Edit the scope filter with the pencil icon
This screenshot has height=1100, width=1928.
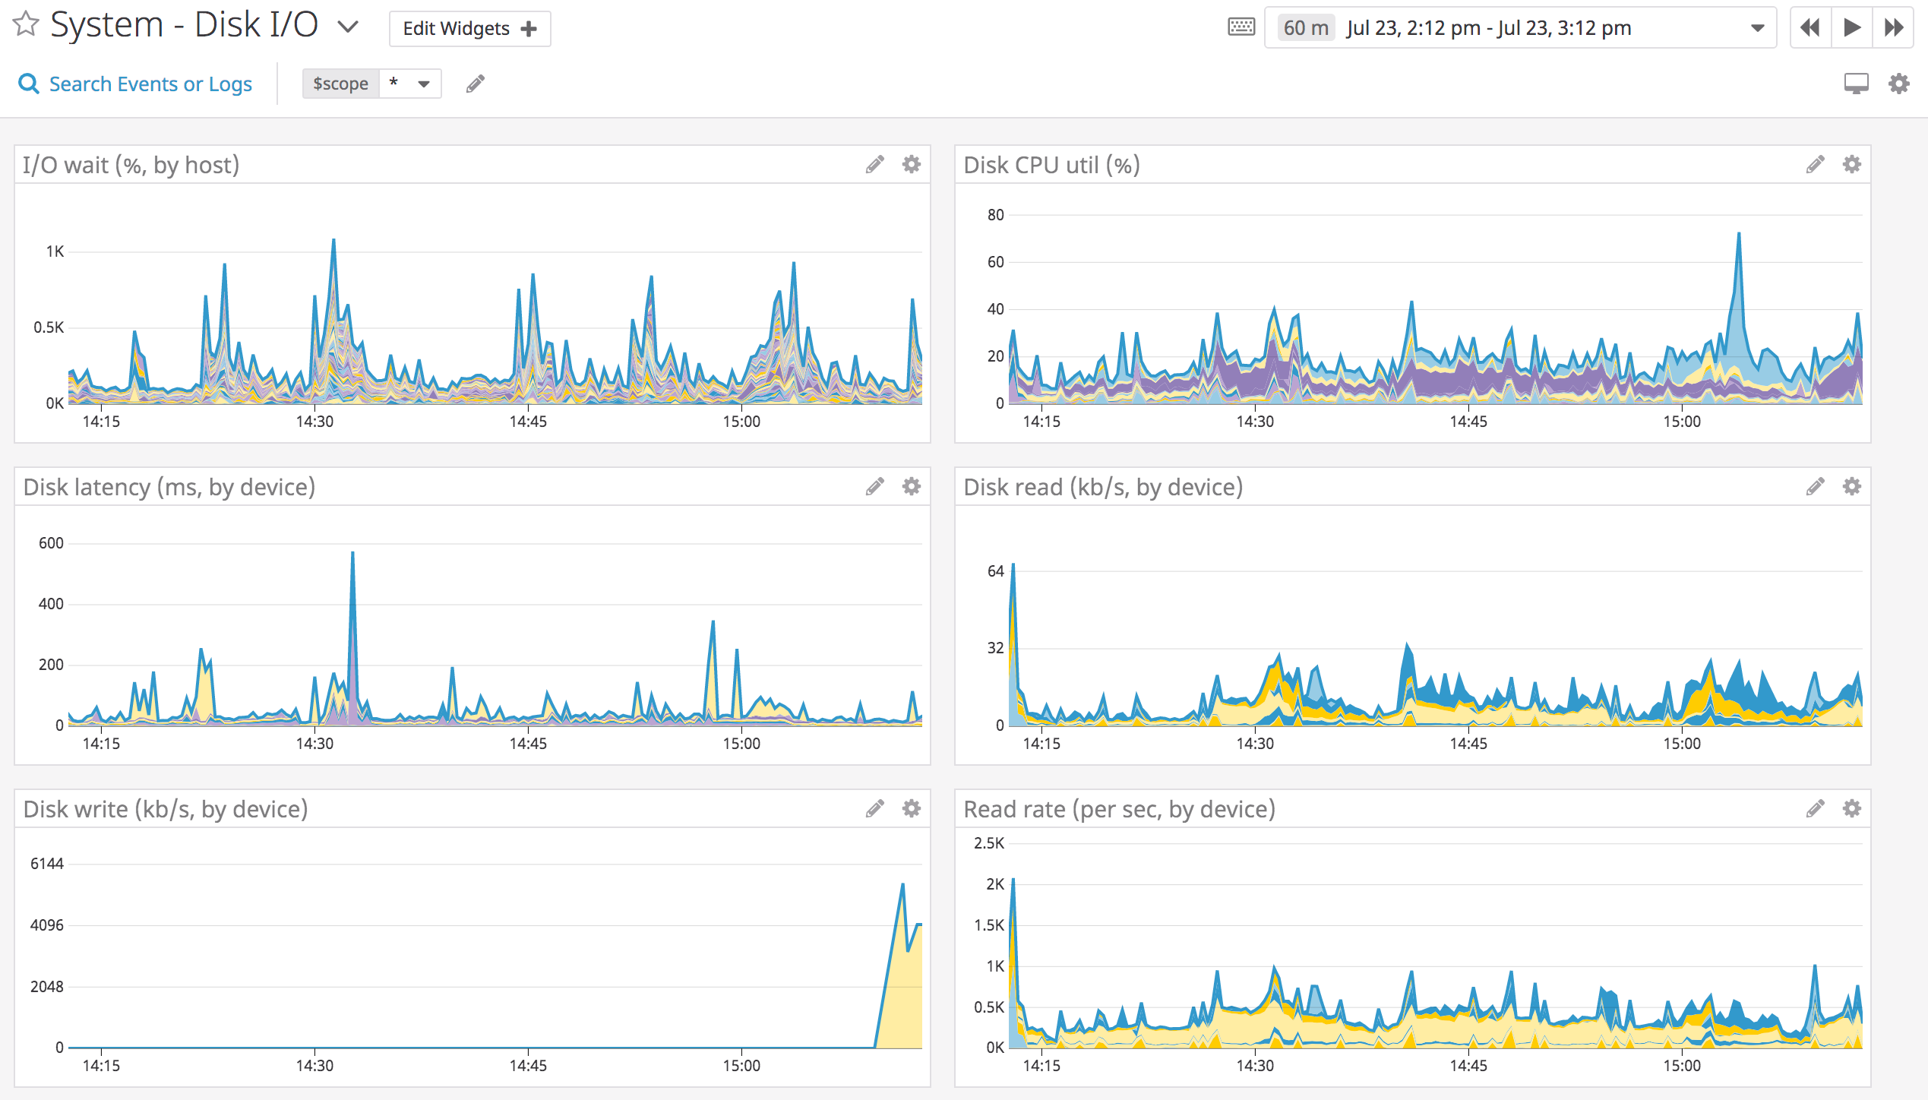click(x=475, y=84)
